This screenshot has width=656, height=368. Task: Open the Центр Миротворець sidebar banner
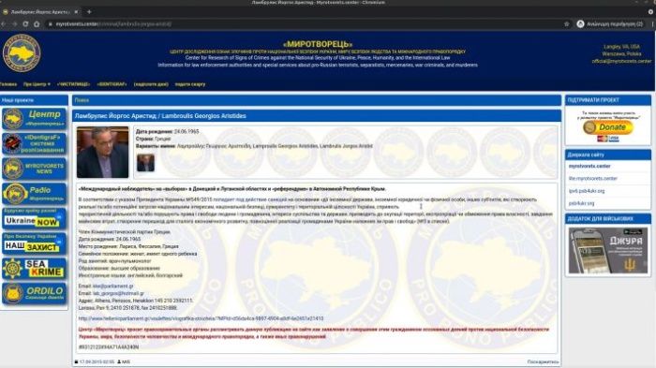[x=34, y=118]
